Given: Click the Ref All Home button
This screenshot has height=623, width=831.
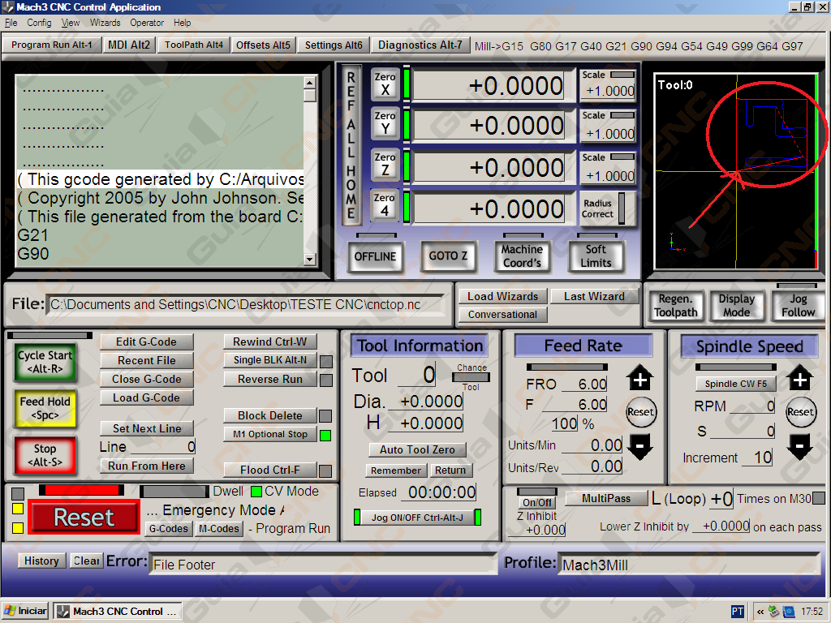Looking at the screenshot, I should click(x=351, y=145).
